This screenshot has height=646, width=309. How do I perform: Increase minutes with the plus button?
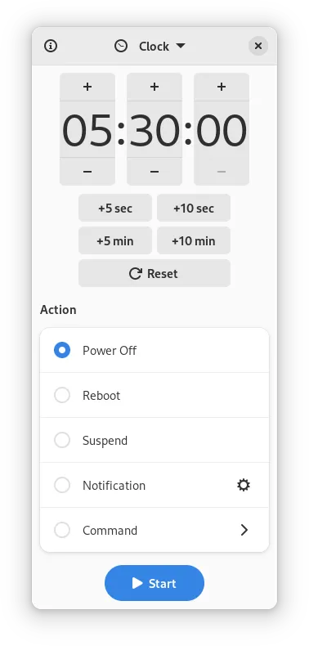pyautogui.click(x=154, y=87)
